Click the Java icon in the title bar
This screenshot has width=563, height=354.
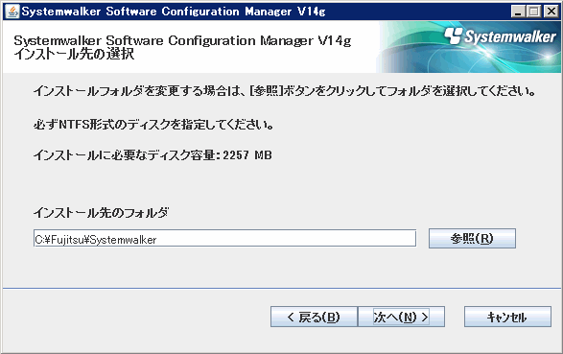click(12, 12)
